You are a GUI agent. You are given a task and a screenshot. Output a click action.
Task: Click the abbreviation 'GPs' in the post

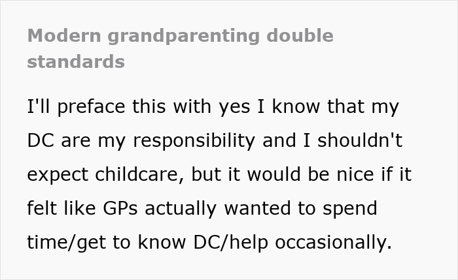[x=120, y=209]
